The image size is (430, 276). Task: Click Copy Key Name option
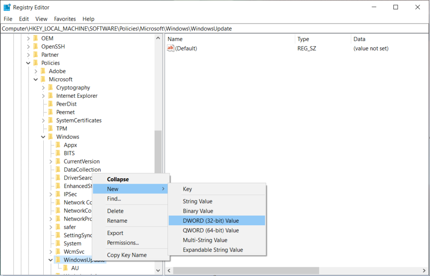pos(126,255)
